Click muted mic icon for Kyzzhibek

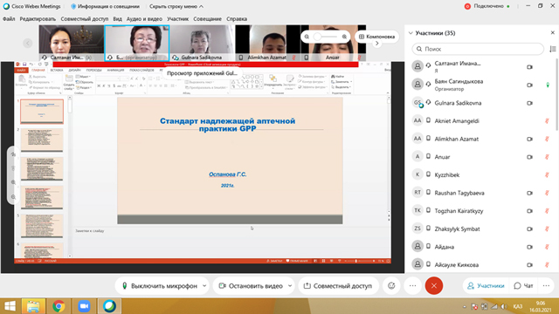[x=547, y=174]
